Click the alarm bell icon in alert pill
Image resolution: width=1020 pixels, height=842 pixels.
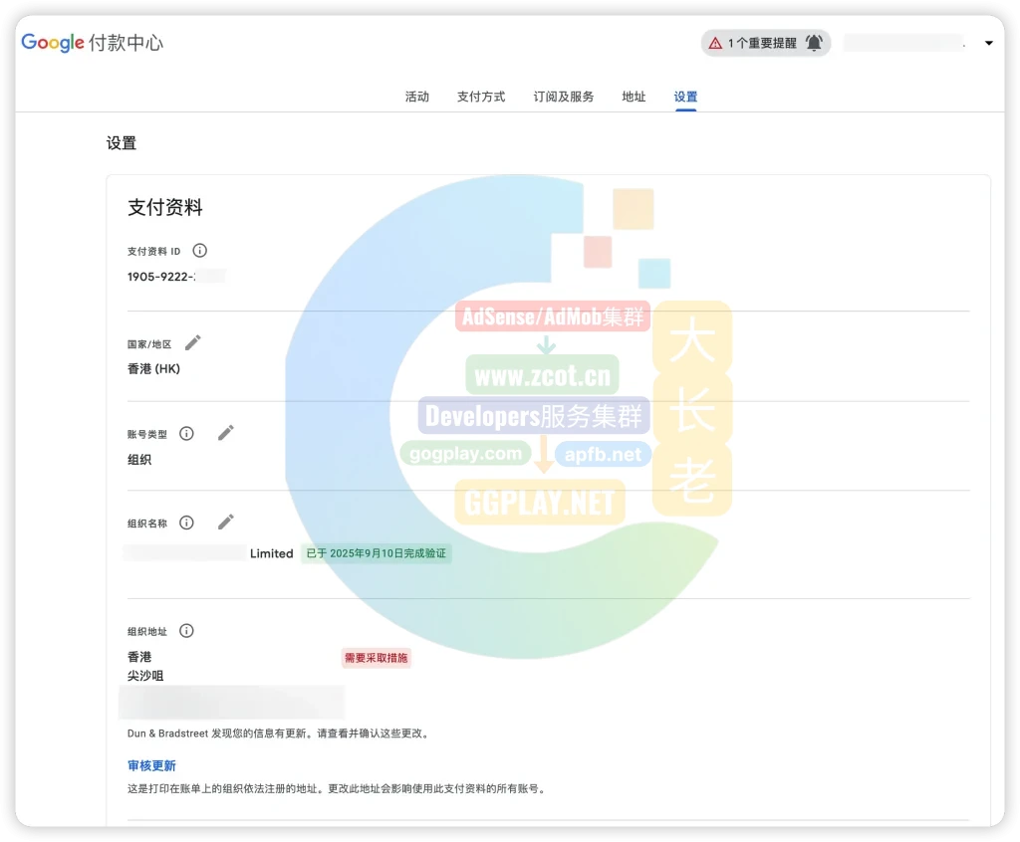(814, 43)
